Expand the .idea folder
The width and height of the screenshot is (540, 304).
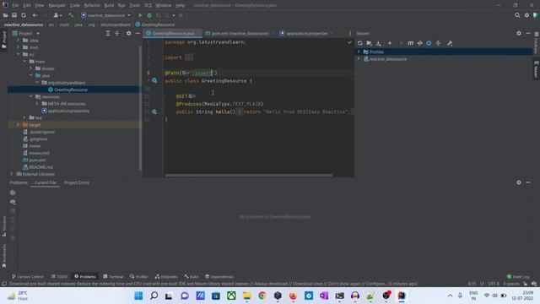pos(19,41)
